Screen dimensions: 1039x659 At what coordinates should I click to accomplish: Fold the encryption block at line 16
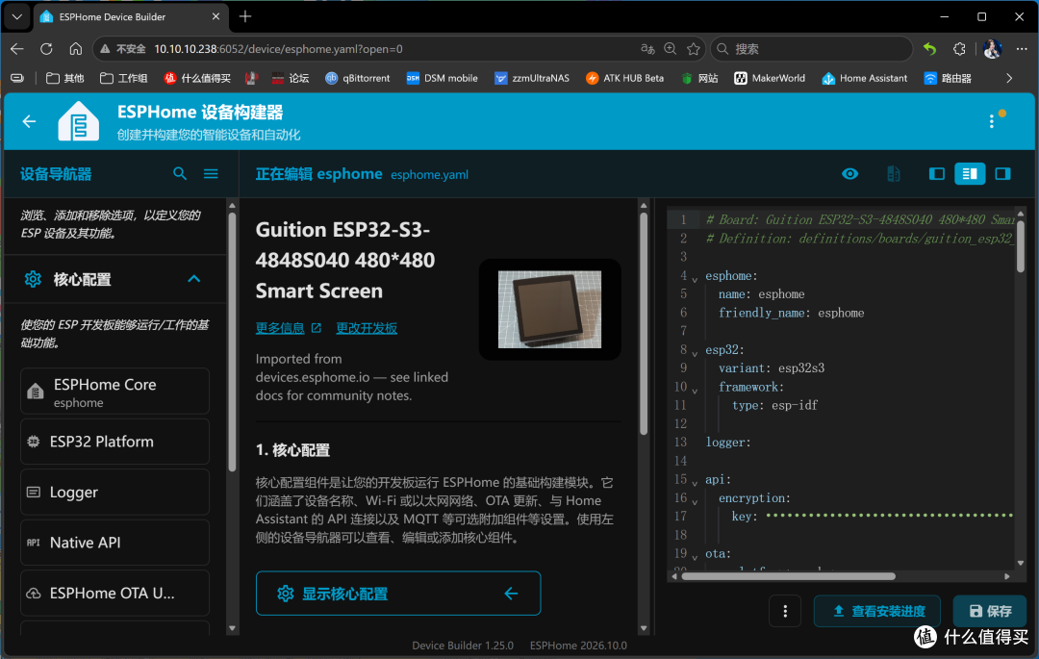(x=695, y=502)
